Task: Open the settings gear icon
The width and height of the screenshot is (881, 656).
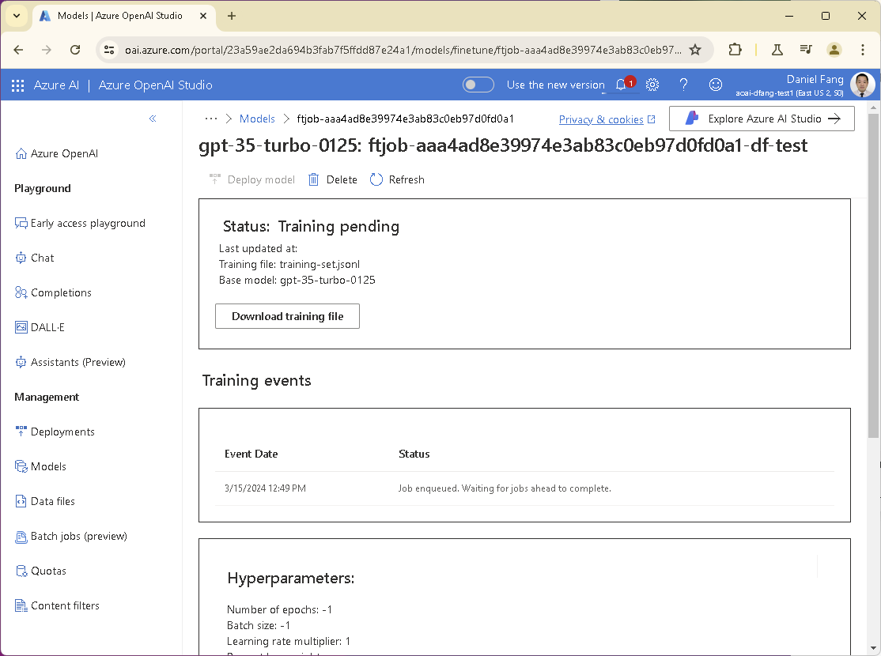Action: click(652, 85)
